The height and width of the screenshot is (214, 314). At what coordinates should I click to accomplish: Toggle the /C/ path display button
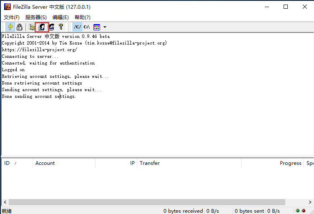click(x=78, y=27)
